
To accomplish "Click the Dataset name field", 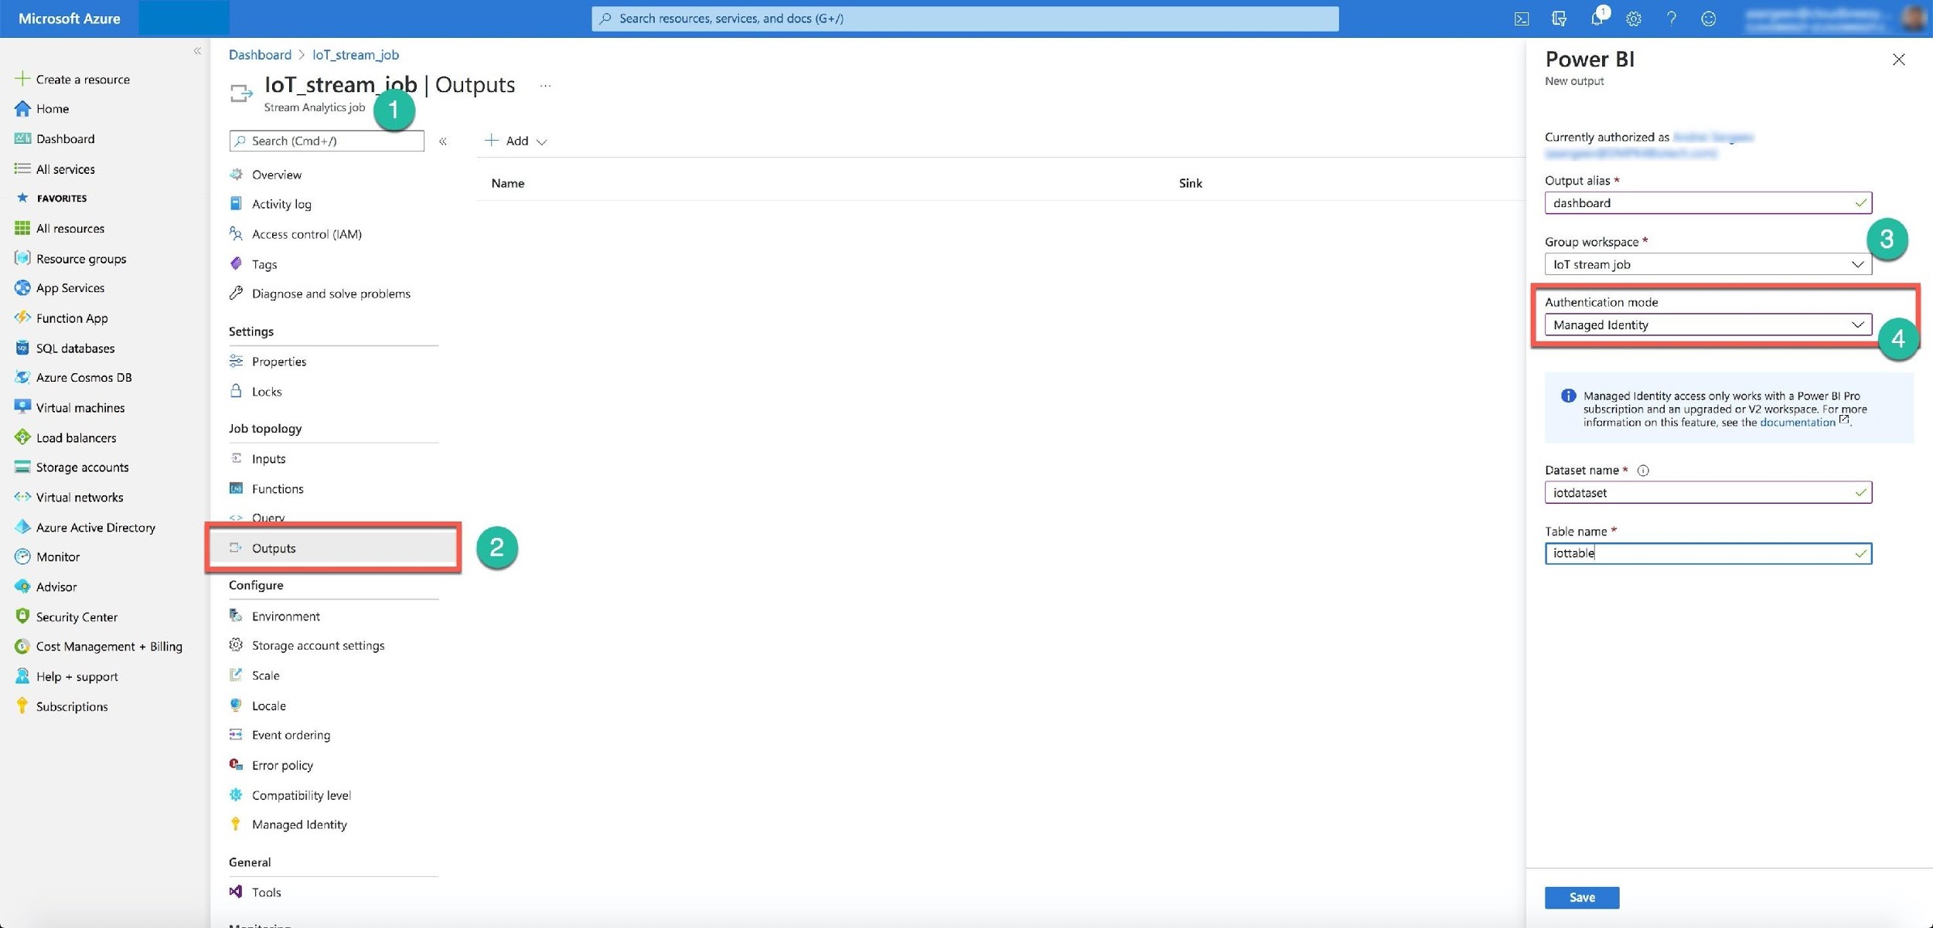I will [1707, 492].
